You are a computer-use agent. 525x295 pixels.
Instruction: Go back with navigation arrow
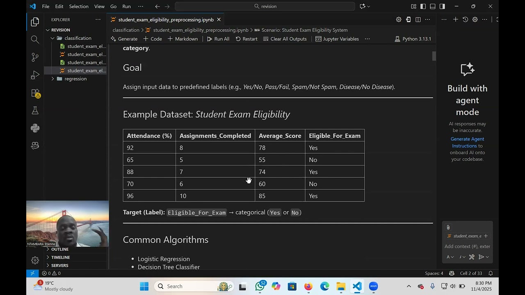pos(157,6)
